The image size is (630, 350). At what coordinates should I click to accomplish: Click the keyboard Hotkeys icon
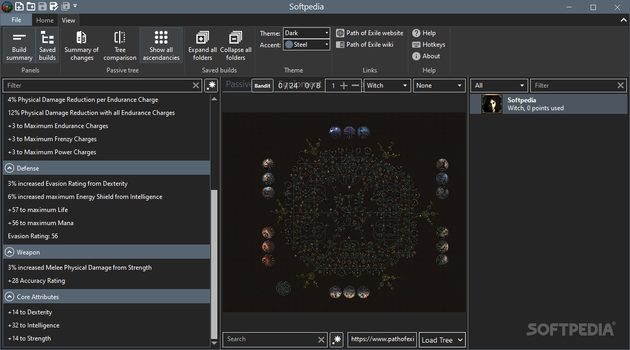(x=416, y=45)
